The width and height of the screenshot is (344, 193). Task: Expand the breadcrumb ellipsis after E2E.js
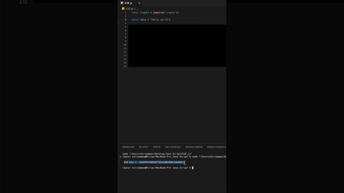pyautogui.click(x=137, y=9)
